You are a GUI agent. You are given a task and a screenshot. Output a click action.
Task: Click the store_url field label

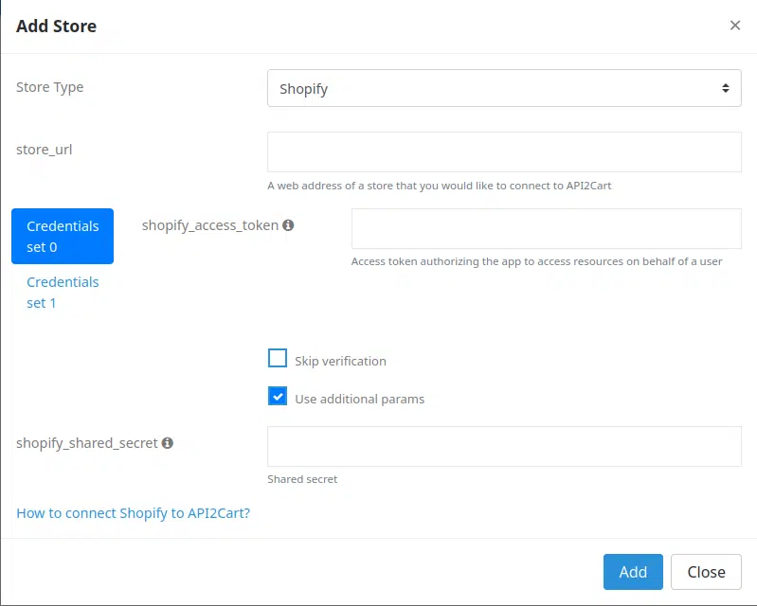click(x=45, y=150)
